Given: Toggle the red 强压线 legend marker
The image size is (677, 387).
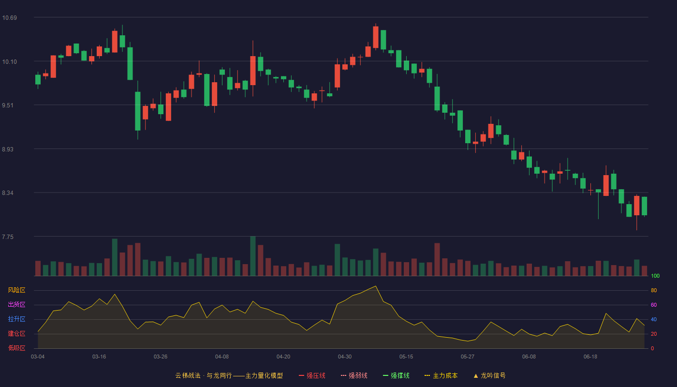Looking at the screenshot, I should point(301,375).
